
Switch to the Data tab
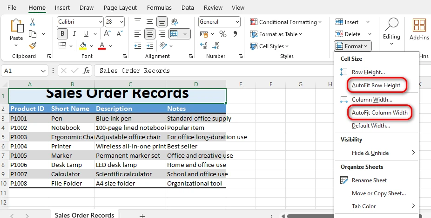[x=188, y=8]
